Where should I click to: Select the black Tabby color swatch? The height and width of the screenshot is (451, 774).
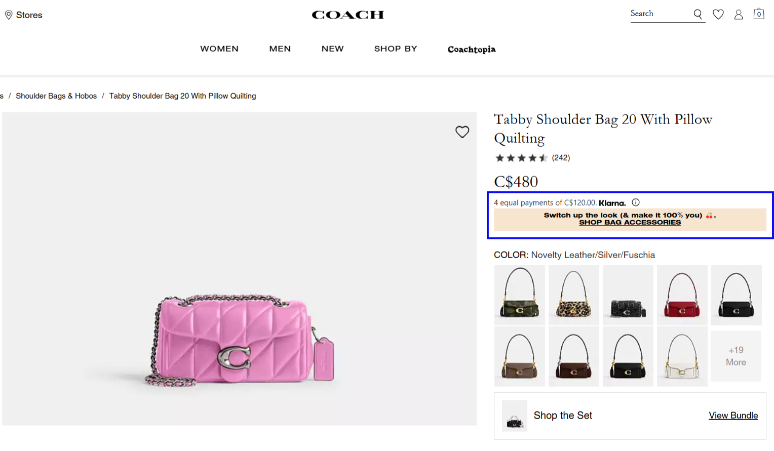[x=736, y=295]
